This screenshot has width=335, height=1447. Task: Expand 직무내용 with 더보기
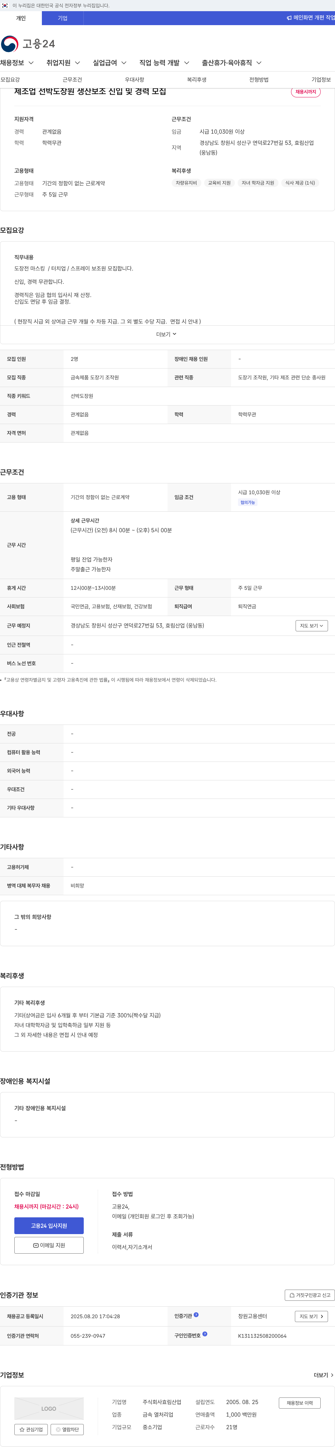166,334
